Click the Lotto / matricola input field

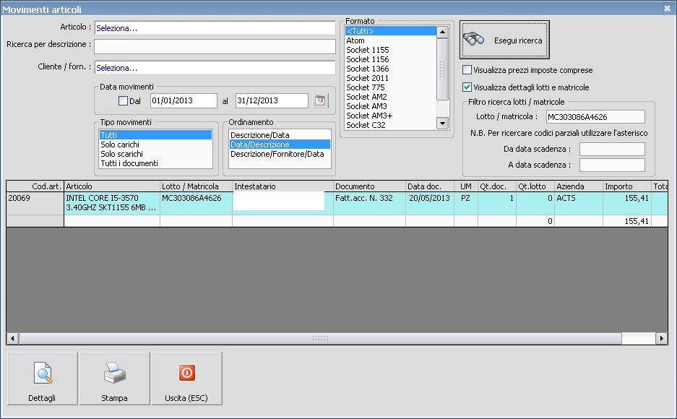pos(595,117)
